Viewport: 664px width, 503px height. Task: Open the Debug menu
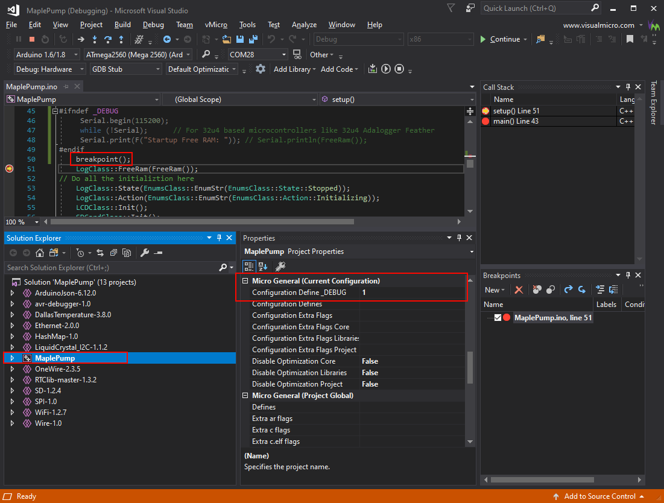pos(153,25)
